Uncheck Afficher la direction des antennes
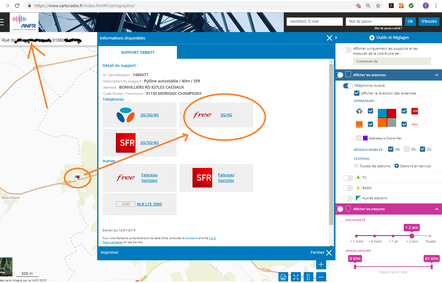 (357, 93)
